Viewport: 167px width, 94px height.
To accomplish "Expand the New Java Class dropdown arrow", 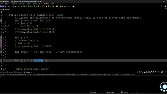I will click(17, 6).
